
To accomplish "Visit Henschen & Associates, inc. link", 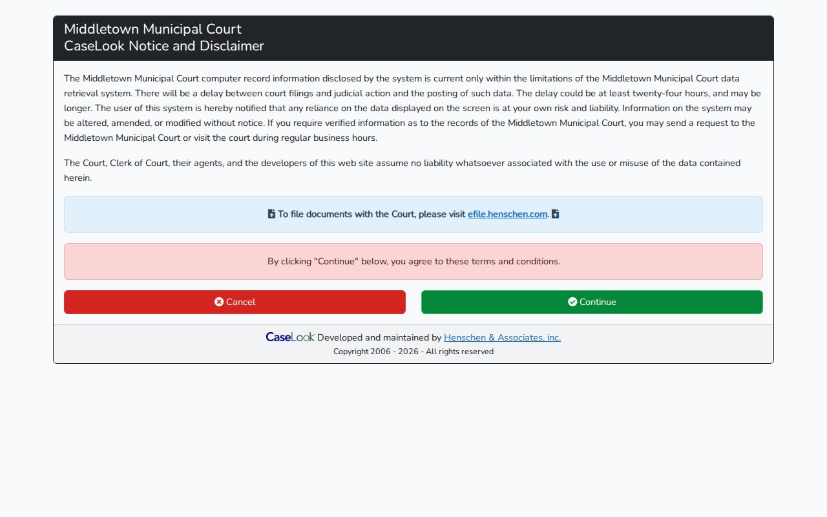I will coord(502,337).
